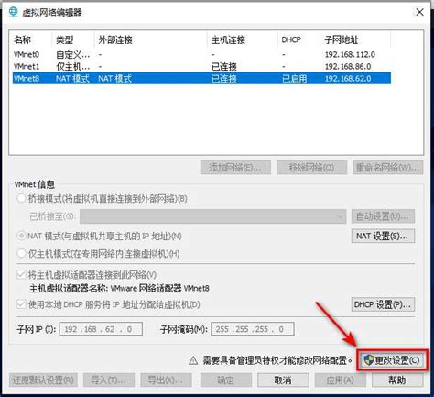The height and width of the screenshot is (397, 434).
Task: Click inside the 子网 IP field
Action: point(101,329)
